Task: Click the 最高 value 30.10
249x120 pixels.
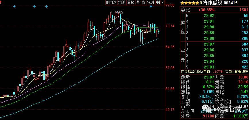Action: (x=243, y=82)
